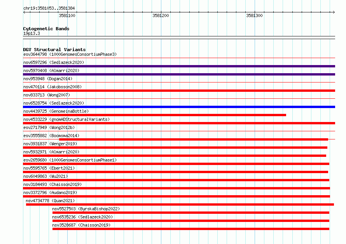Image resolution: width=346 pixels, height=244 pixels.
Task: Click the red bar under nsv3184493
Action: (x=176, y=188)
